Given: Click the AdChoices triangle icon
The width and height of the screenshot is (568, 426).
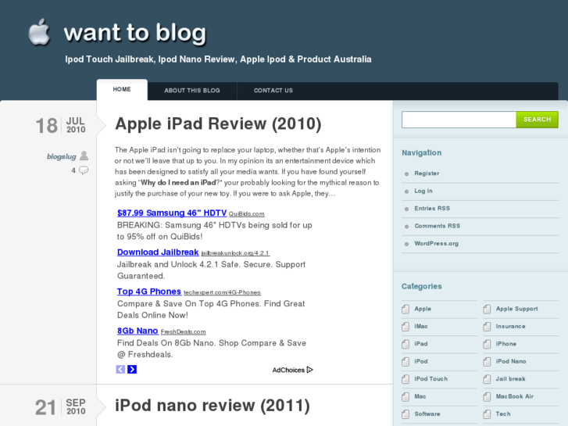Looking at the screenshot, I should click(309, 370).
